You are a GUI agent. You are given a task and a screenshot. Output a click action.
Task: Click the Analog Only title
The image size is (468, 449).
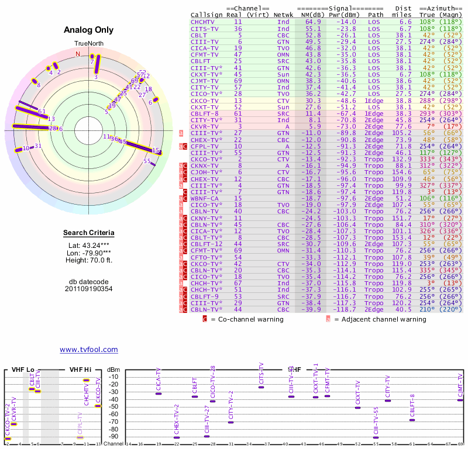click(88, 30)
